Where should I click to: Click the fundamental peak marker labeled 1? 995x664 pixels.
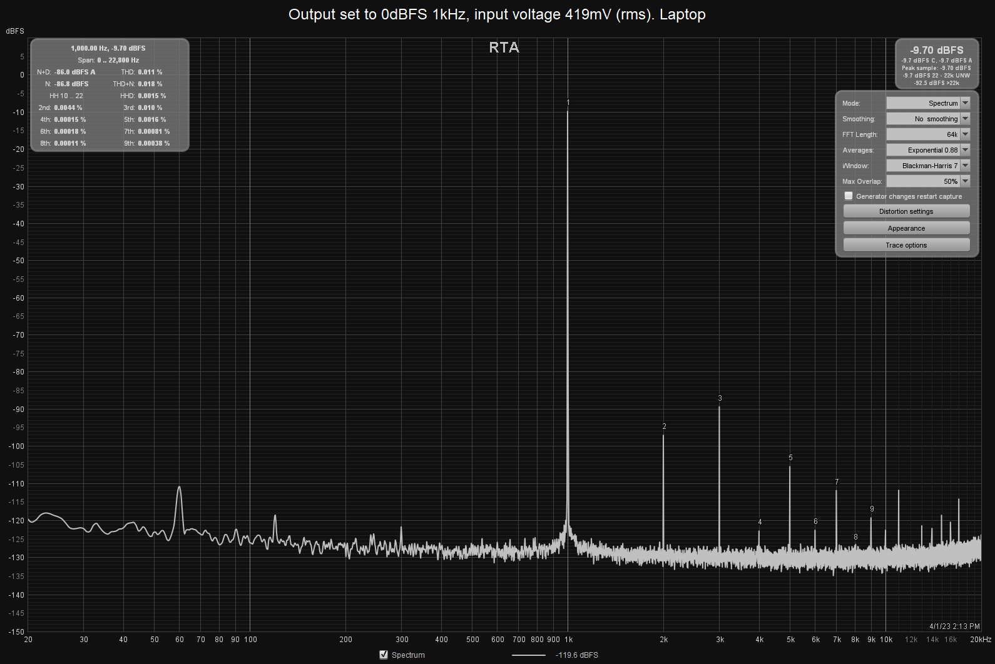click(568, 103)
